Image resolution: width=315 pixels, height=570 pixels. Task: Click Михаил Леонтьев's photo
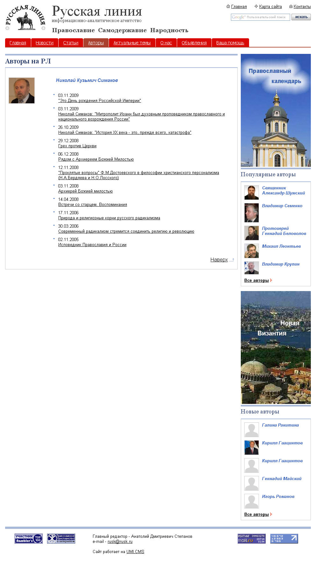click(x=252, y=251)
